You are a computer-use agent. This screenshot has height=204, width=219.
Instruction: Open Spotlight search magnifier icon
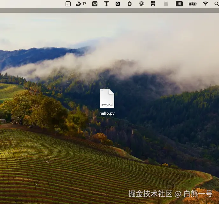[217, 4]
